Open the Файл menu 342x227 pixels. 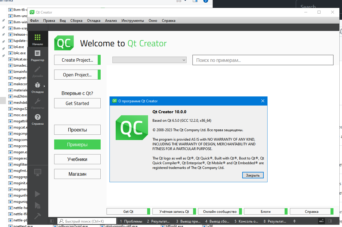coord(34,21)
